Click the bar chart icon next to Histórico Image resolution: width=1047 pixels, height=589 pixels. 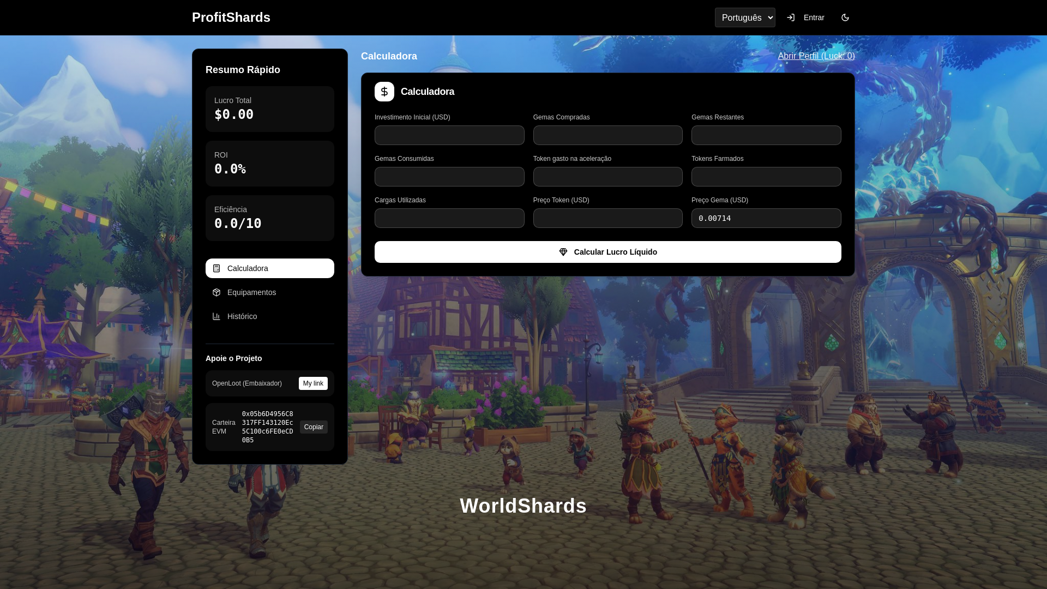216,316
